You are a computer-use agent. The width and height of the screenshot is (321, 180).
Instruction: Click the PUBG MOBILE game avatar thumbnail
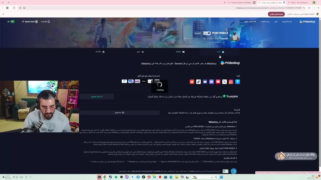[x=235, y=35]
